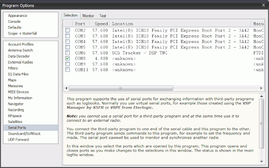Sort the list by Speed column header
This screenshot has height=168, width=269.
pyautogui.click(x=100, y=24)
